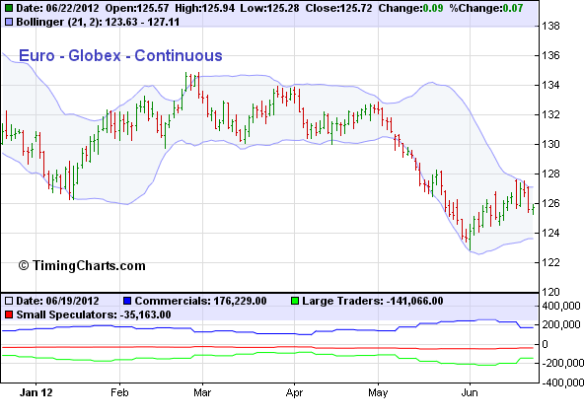The image size is (584, 418).
Task: Click the '%Change:0.07' value
Action: click(x=486, y=8)
